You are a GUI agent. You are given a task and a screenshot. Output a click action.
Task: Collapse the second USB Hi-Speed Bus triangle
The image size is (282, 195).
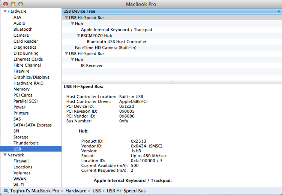tap(66, 54)
